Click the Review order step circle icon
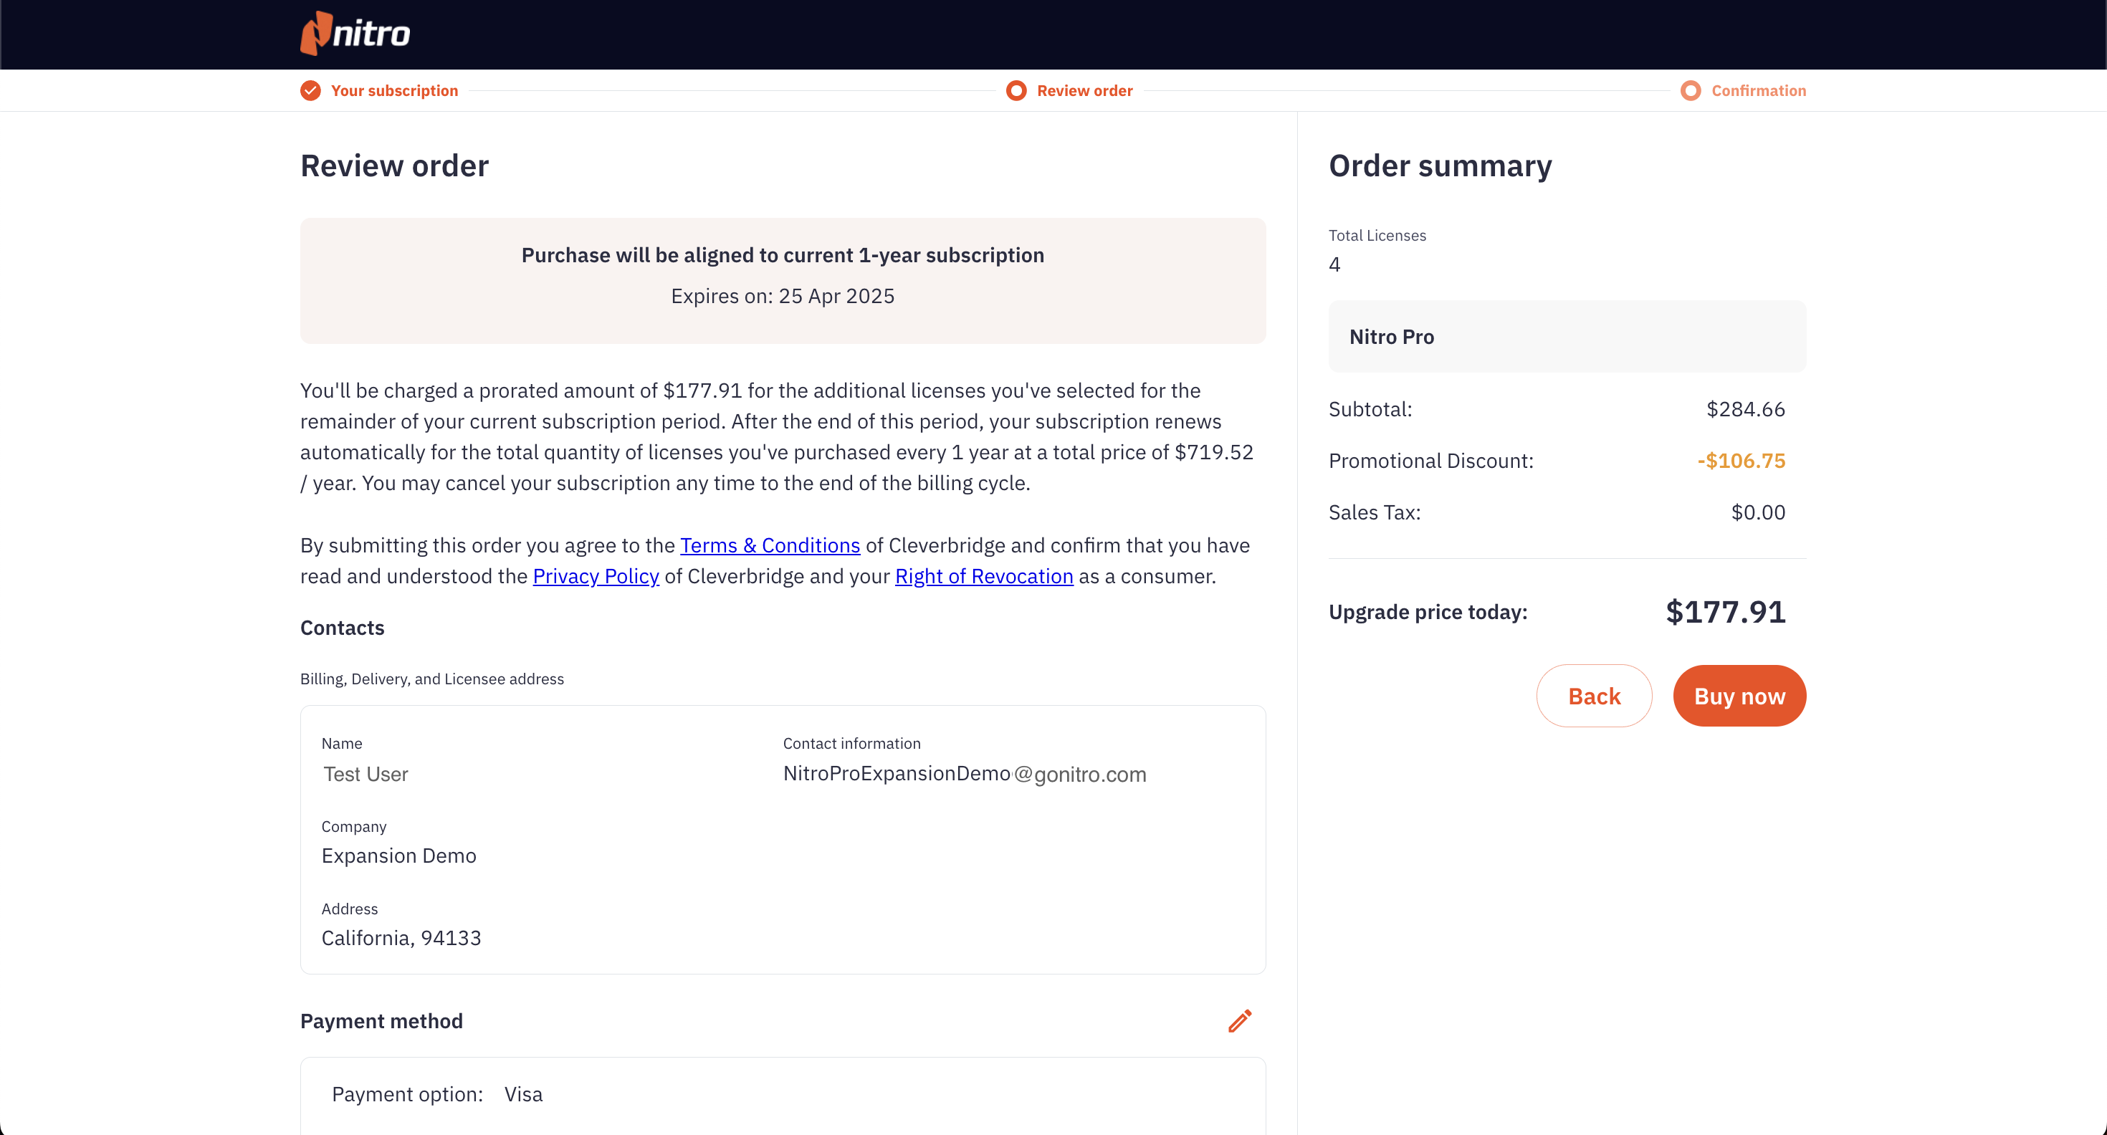This screenshot has width=2107, height=1135. [1016, 91]
